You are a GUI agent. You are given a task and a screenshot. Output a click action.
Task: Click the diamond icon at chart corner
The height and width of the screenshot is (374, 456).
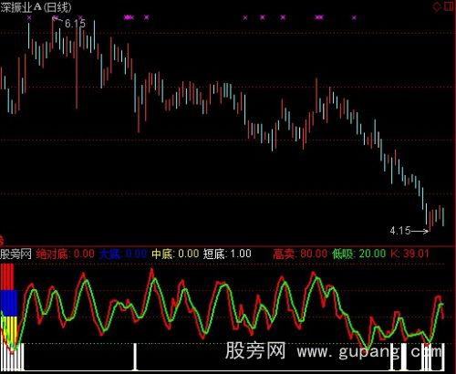pos(437,6)
